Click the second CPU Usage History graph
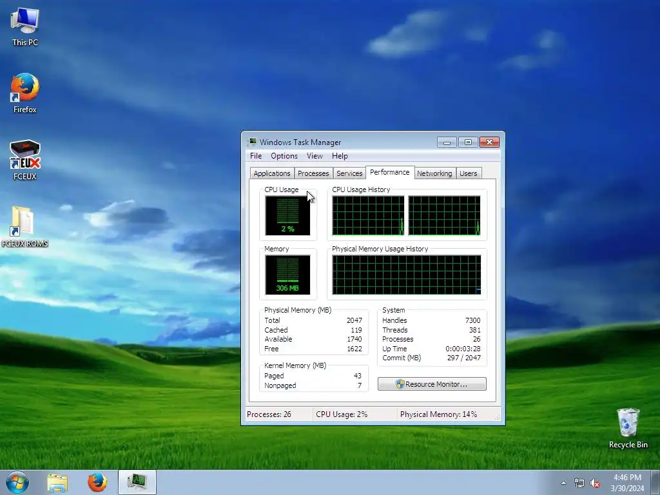 click(444, 215)
